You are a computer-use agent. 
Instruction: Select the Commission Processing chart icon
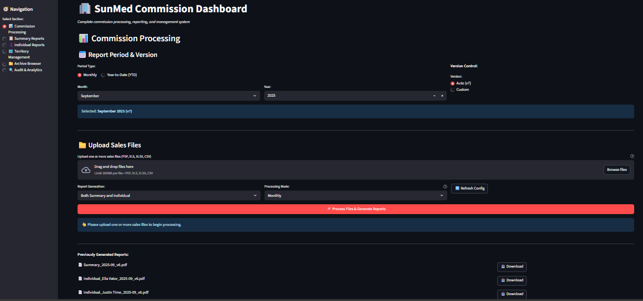[11, 26]
